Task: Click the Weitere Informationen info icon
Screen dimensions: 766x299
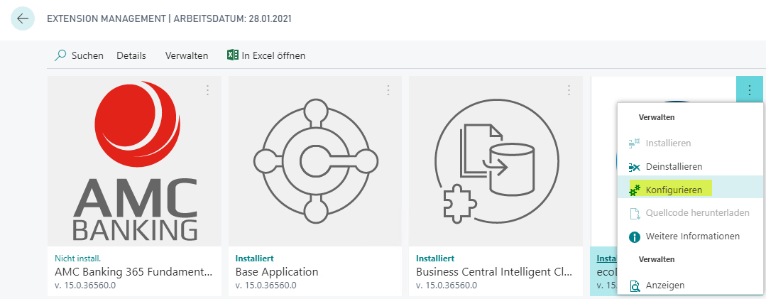Action: point(634,237)
